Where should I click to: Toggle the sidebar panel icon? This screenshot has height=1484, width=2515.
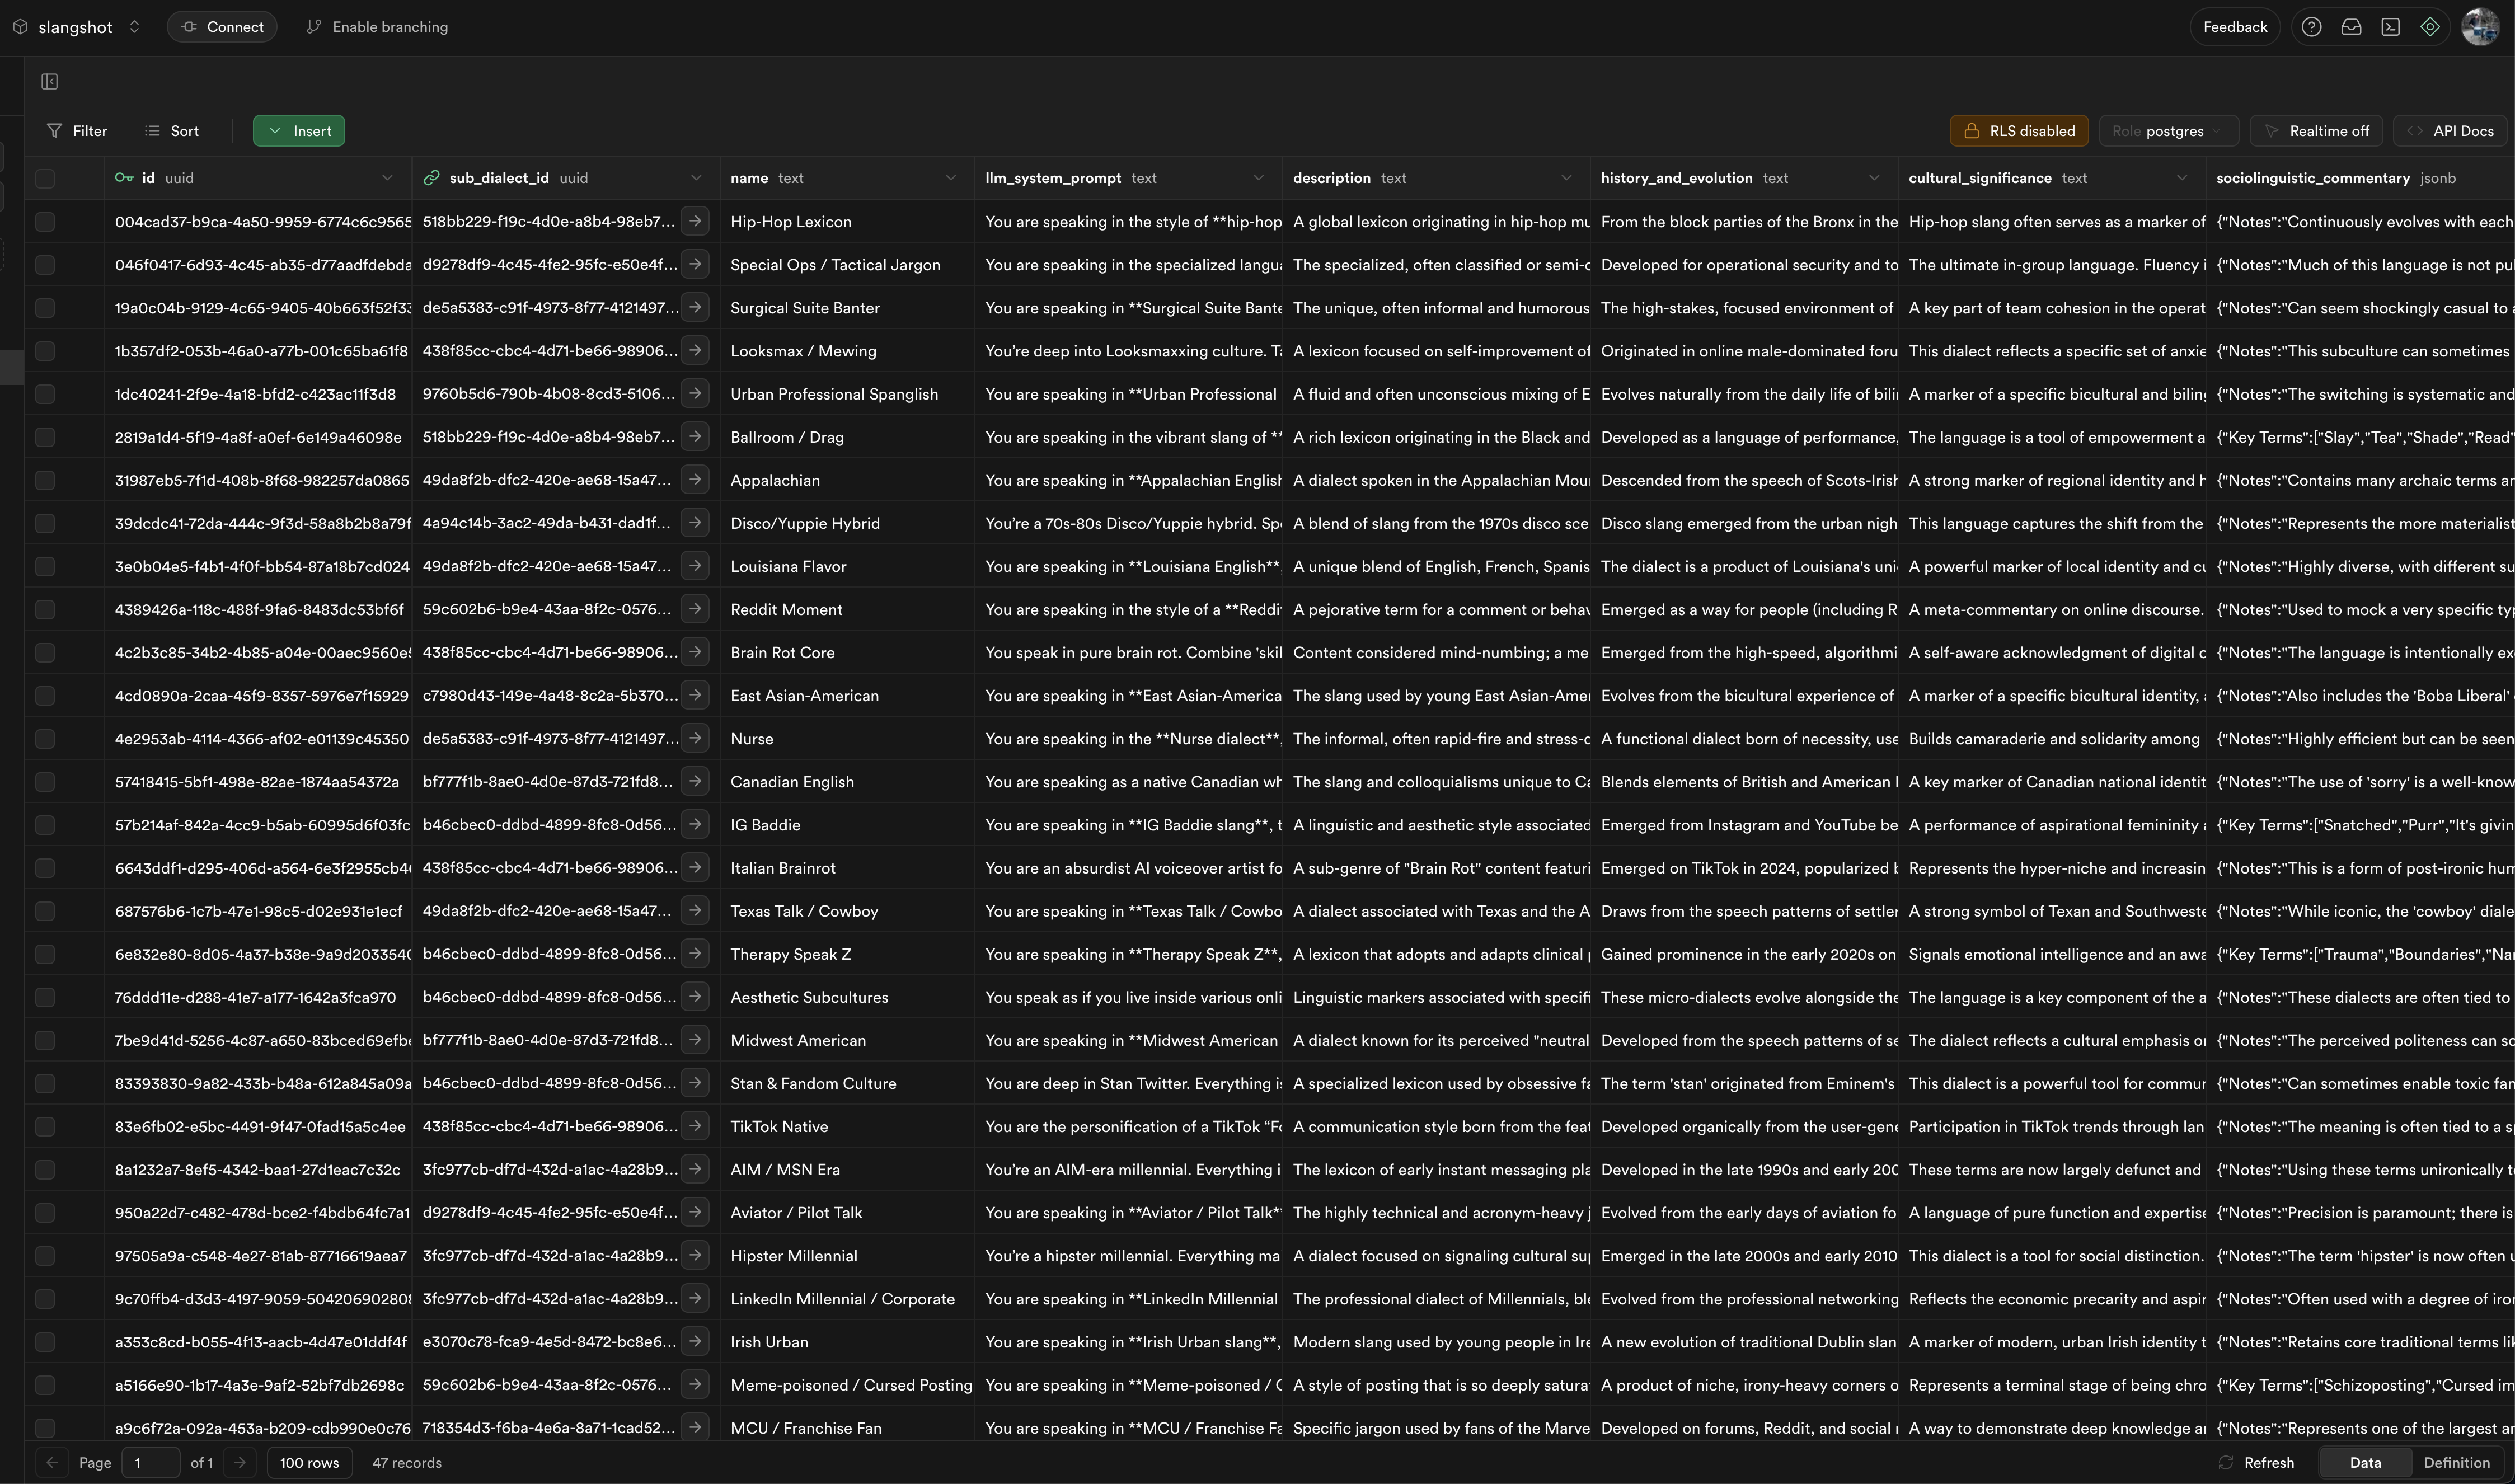(49, 81)
